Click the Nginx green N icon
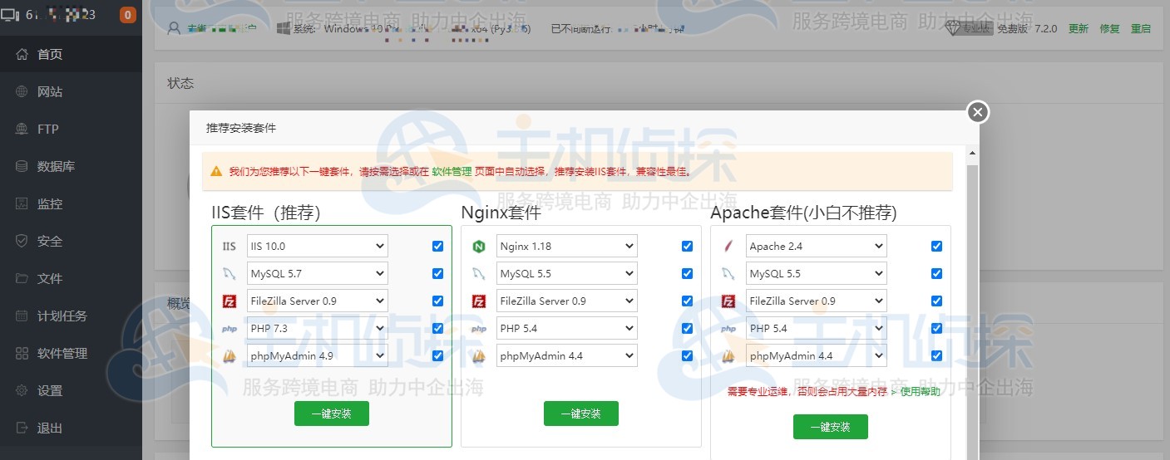1170x460 pixels. (479, 246)
